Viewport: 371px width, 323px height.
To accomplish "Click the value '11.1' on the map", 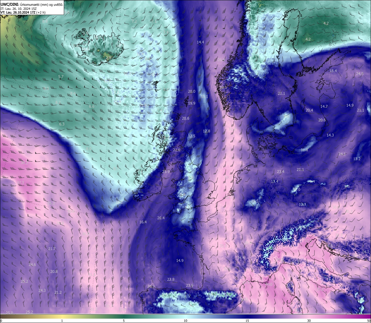I will (x=204, y=97).
